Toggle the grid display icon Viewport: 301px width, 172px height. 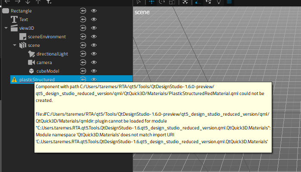click(230, 2)
